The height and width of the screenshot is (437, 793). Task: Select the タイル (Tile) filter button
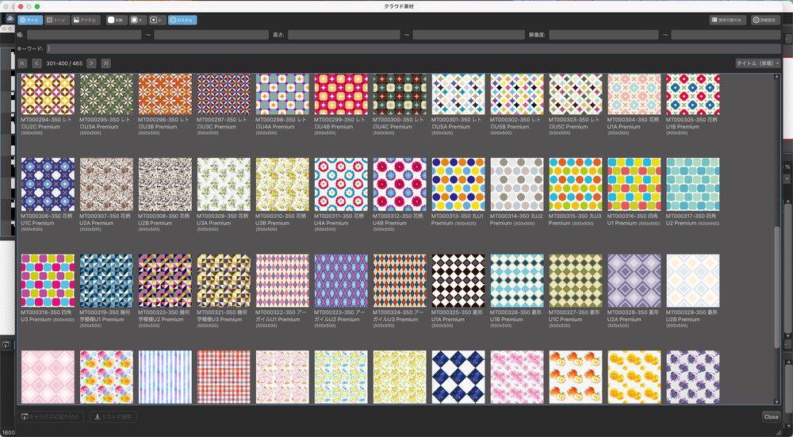[29, 20]
